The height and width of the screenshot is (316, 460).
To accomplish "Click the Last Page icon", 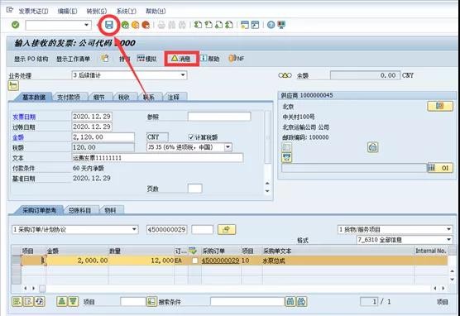I will click(229, 25).
